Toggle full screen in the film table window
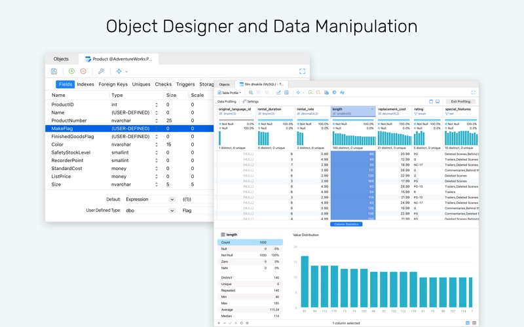 (x=473, y=92)
